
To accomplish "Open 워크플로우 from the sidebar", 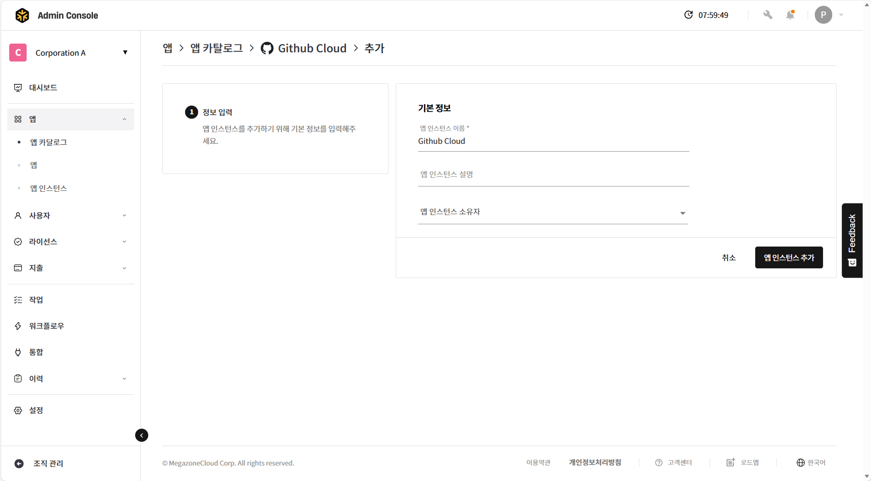I will [47, 326].
